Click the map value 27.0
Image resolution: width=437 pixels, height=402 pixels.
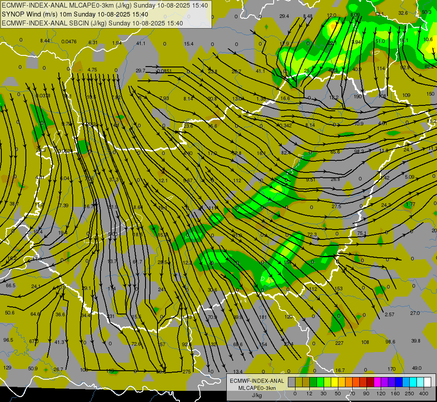pos(415,313)
